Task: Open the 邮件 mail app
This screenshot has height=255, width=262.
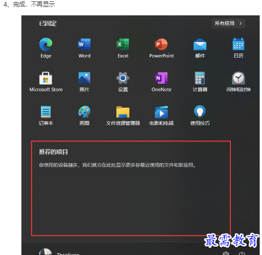Action: 200,47
